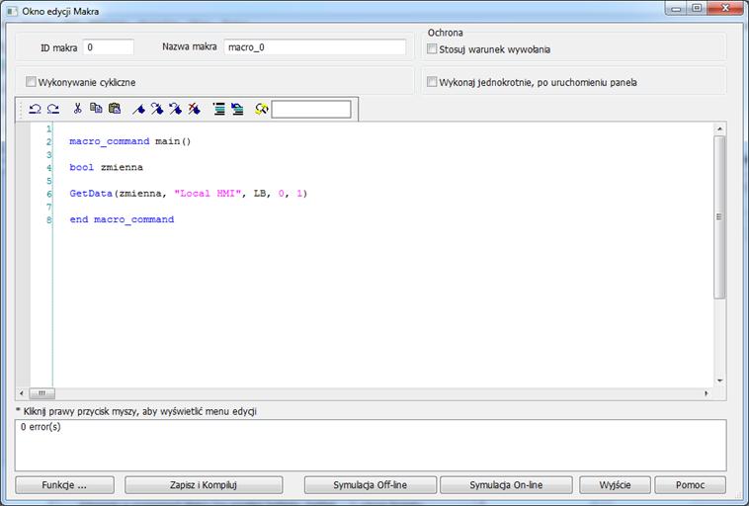Start 'Symulacja Off-line'
This screenshot has width=749, height=506.
pos(371,485)
